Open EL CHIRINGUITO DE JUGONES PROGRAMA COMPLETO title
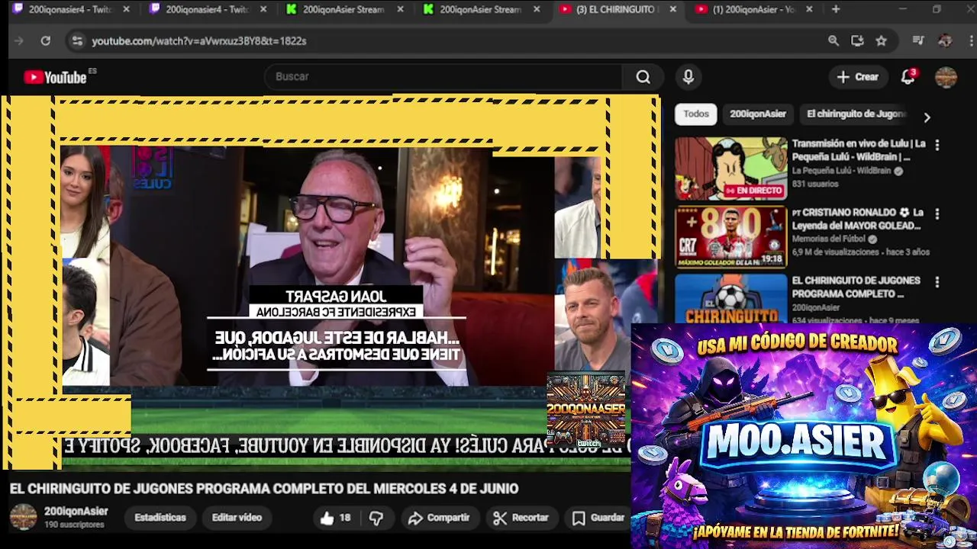 click(856, 287)
